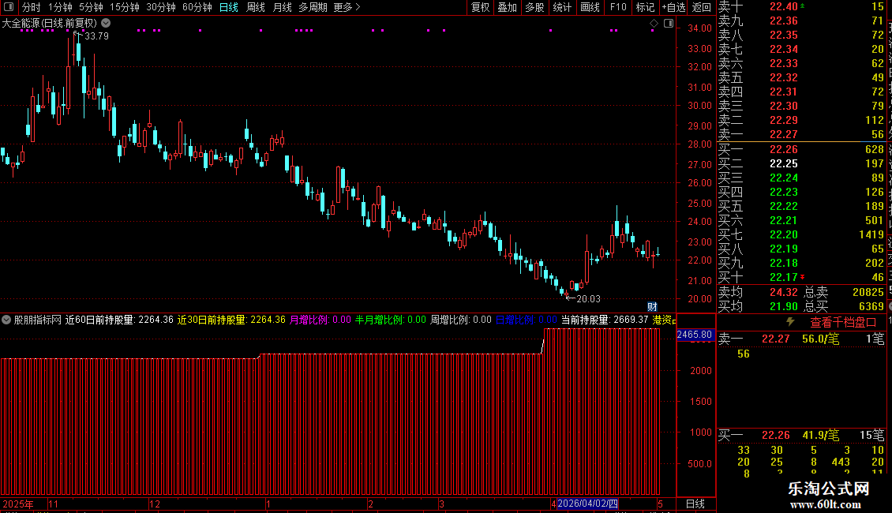Screen dimensions: 892x513
Task: Click the 买七 volume 1419
Action: coord(871,235)
